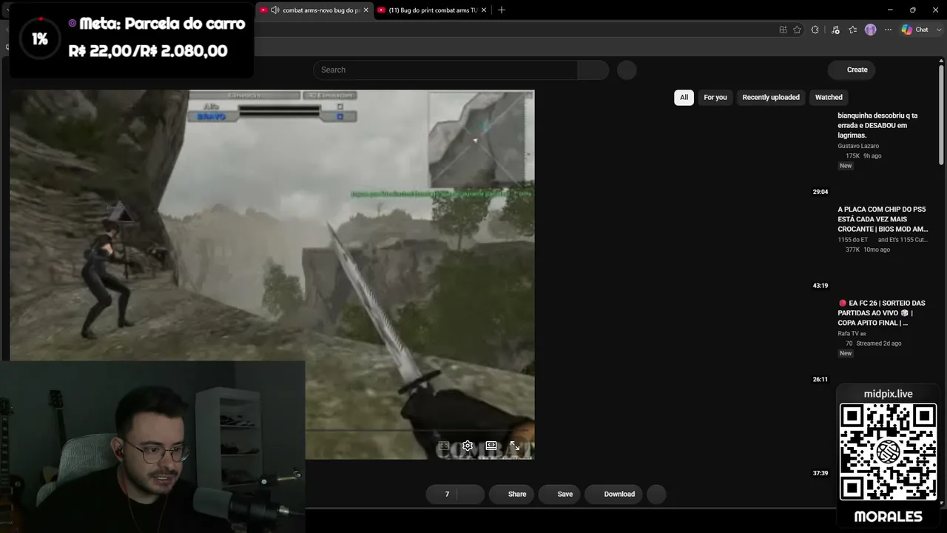Open video settings gear in the player
Image resolution: width=947 pixels, height=533 pixels.
468,446
